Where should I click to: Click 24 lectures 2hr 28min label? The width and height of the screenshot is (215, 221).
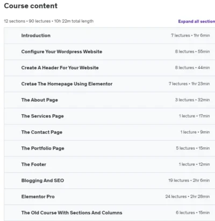click(x=188, y=196)
